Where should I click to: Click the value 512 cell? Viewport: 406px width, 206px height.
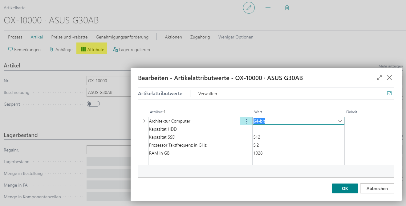(298, 137)
